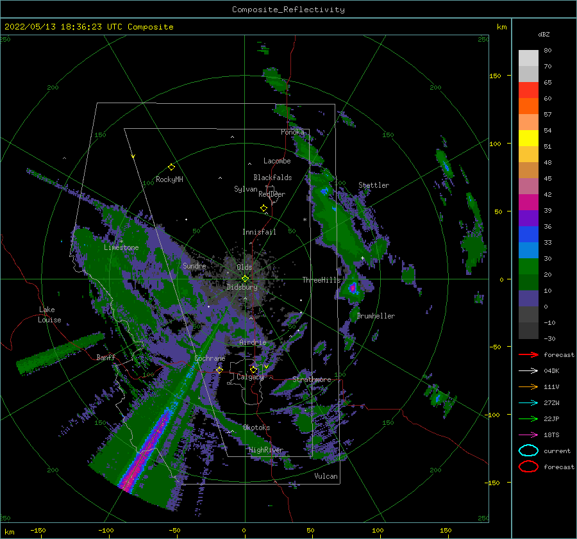The width and height of the screenshot is (577, 539).
Task: Click the red forecast ellipse legend icon
Action: [528, 467]
